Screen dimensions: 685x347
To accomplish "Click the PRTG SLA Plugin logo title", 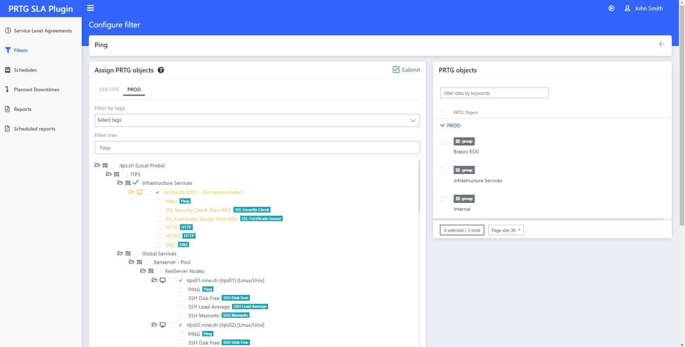I will click(x=41, y=9).
